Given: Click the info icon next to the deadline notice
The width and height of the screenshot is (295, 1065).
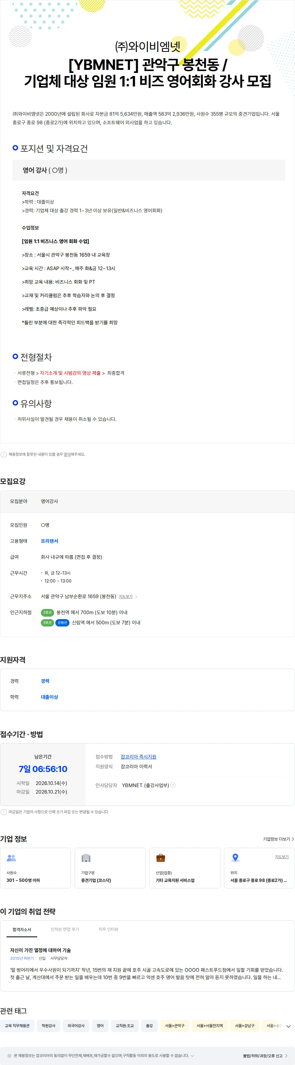Looking at the screenshot, I should click(4, 811).
